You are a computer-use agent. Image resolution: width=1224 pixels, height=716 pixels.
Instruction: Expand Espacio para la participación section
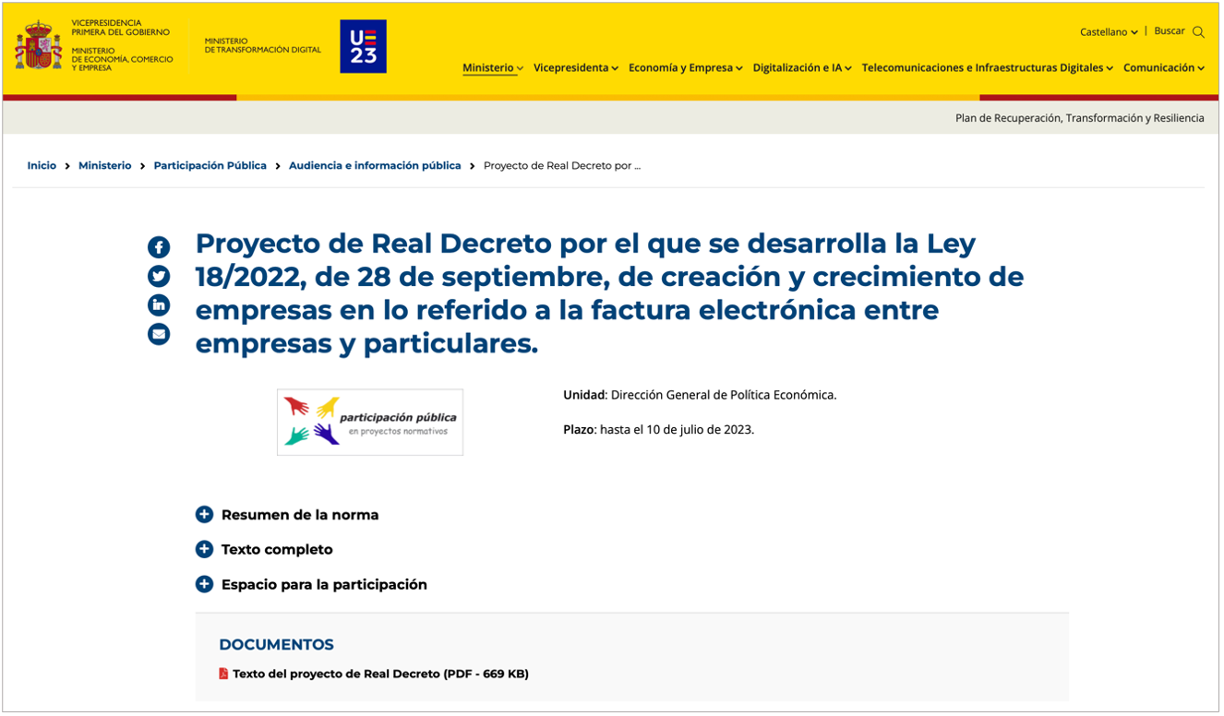[x=205, y=584]
